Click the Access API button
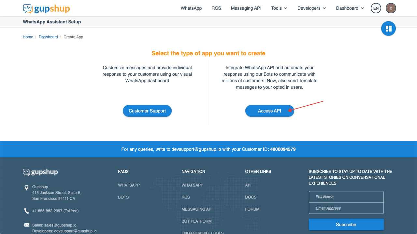This screenshot has width=417, height=234. pos(269,111)
